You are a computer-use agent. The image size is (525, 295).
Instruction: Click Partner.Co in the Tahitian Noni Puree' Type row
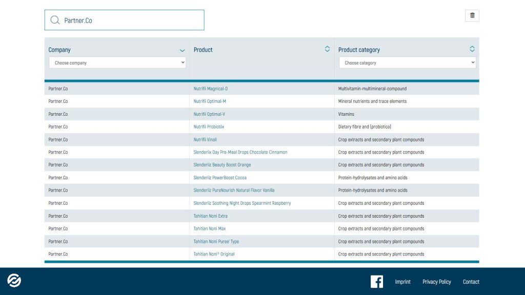[x=58, y=242]
